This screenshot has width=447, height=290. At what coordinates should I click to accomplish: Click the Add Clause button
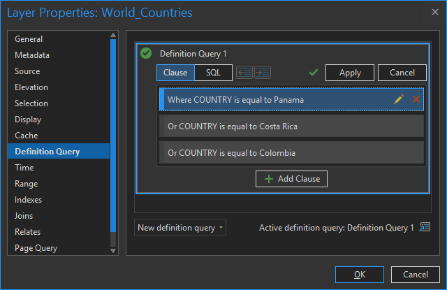point(291,179)
